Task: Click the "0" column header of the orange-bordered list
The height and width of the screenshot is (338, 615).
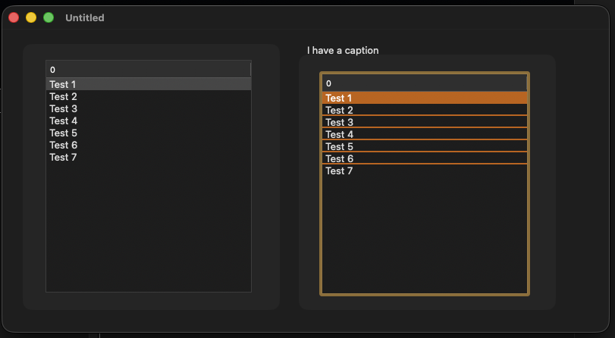Action: [424, 83]
